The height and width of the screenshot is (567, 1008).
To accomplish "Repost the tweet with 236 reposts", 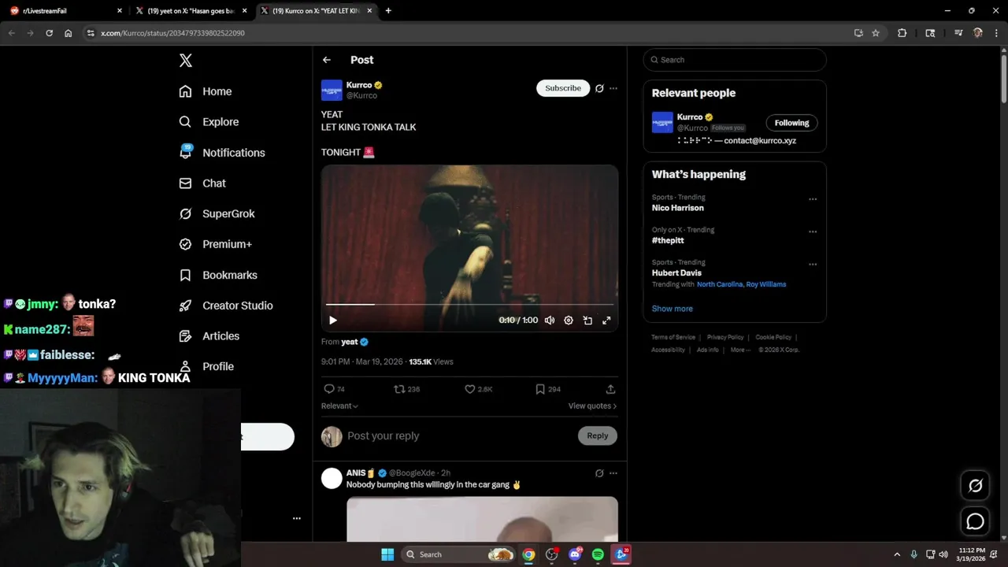I will (x=406, y=389).
